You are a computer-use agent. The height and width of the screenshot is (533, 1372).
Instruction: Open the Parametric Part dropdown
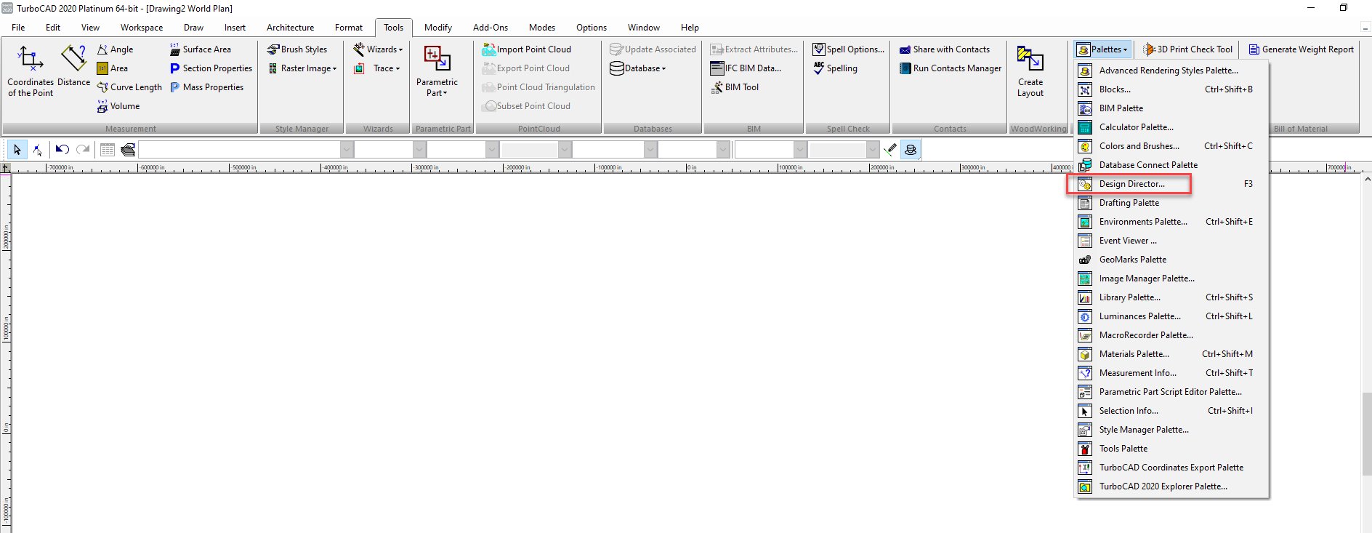click(x=437, y=71)
